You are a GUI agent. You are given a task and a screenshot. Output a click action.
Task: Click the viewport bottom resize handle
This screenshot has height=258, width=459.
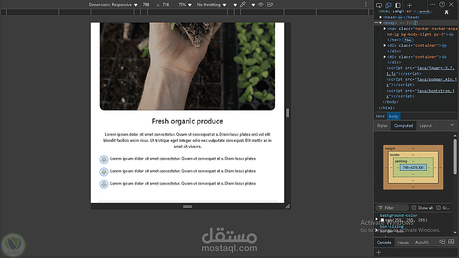pyautogui.click(x=187, y=207)
